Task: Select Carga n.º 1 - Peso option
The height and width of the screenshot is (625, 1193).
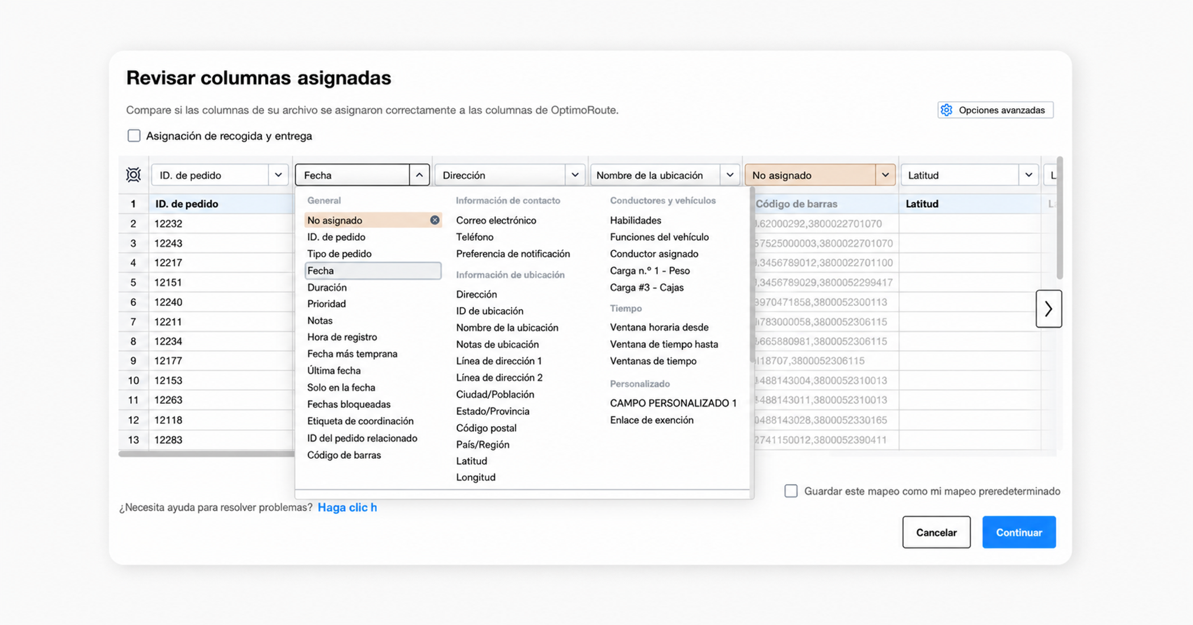Action: click(650, 271)
